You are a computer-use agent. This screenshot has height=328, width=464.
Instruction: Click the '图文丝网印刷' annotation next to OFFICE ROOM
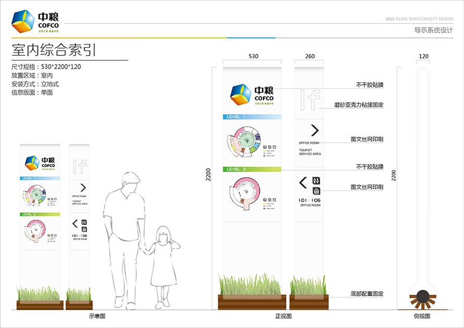tap(367, 139)
